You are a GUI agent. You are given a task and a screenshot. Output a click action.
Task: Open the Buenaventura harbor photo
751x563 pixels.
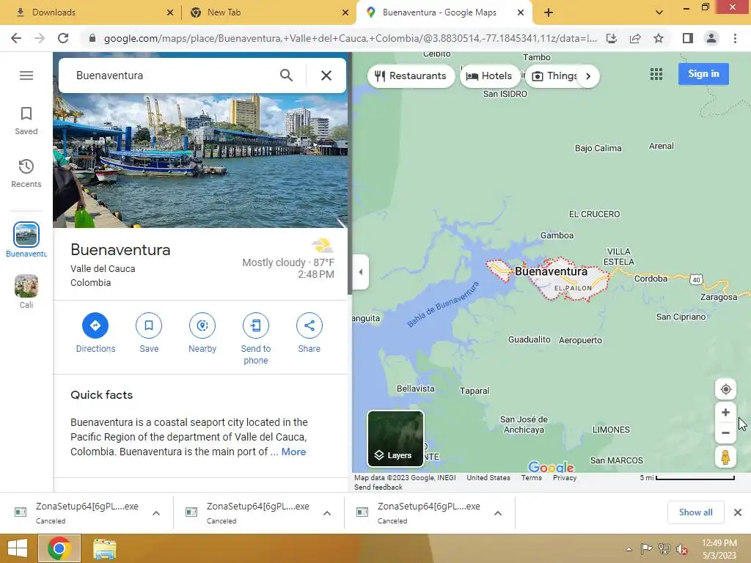click(x=200, y=161)
